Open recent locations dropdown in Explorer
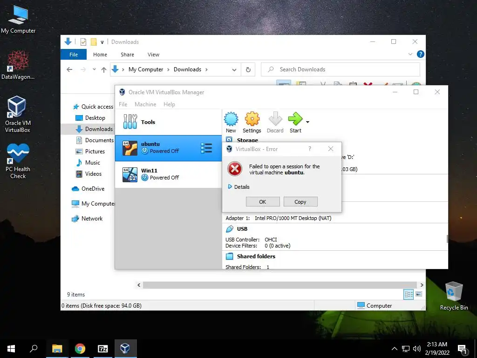 pyautogui.click(x=94, y=69)
